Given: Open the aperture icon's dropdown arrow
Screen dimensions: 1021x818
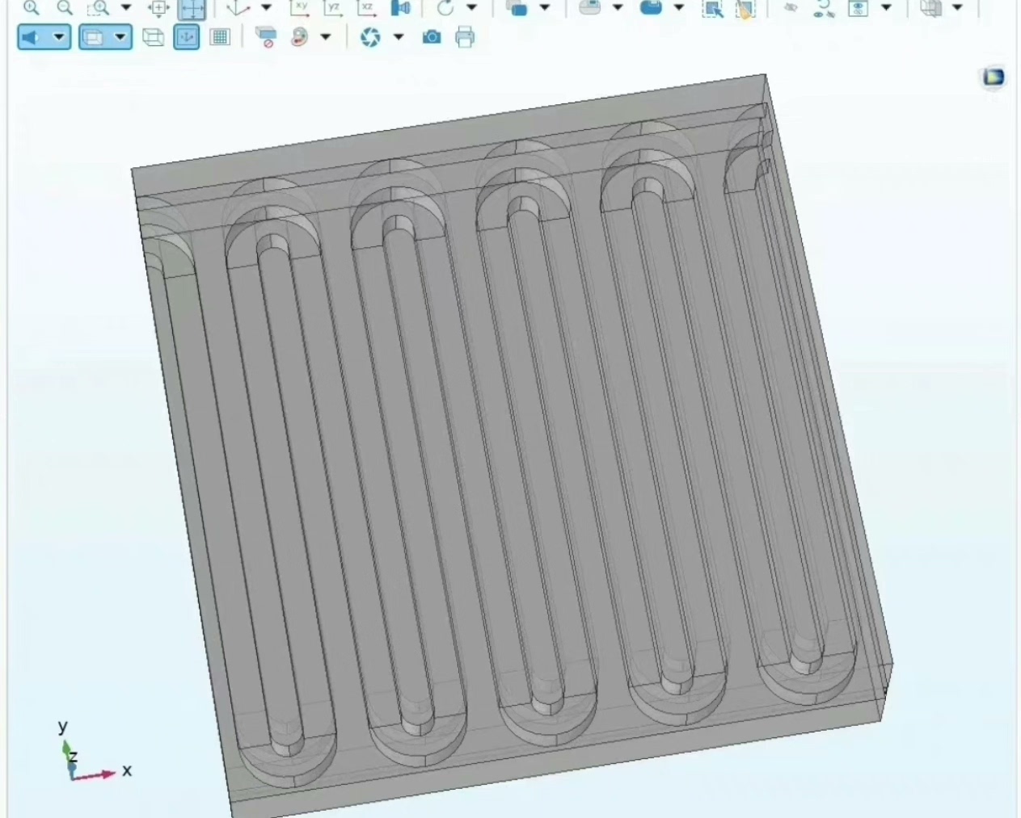Looking at the screenshot, I should coord(399,37).
